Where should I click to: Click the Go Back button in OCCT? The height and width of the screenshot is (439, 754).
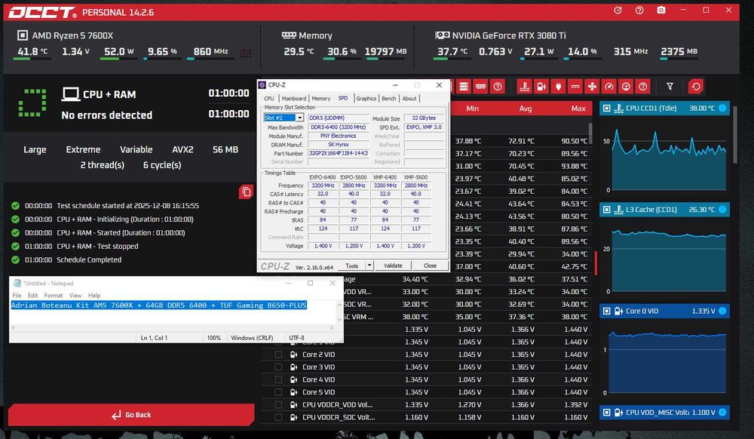[130, 414]
